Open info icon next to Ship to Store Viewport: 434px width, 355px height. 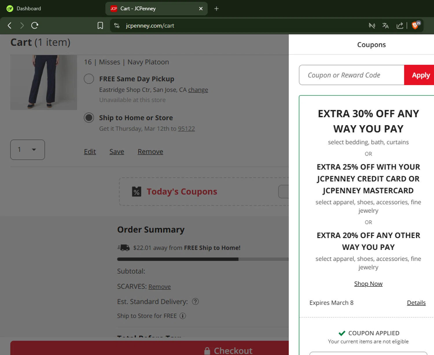tap(183, 316)
